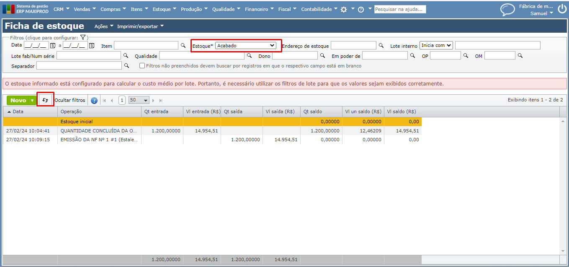The image size is (569, 267).
Task: Expand the Samuel user menu
Action: [542, 13]
